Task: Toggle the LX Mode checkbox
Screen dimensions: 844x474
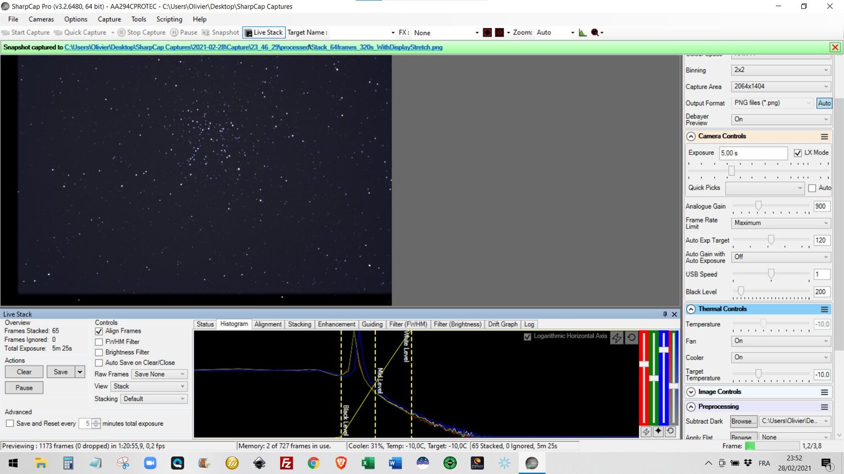Action: [797, 153]
